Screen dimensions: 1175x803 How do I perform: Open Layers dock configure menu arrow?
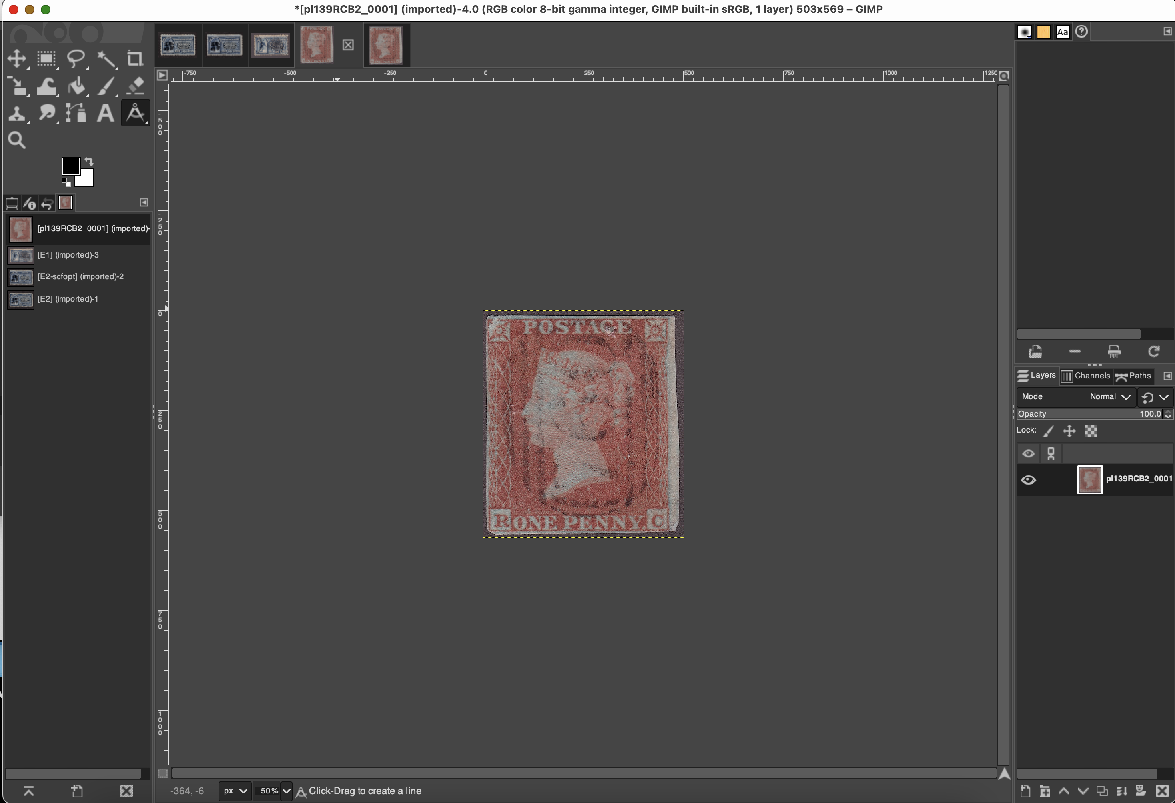[1167, 376]
